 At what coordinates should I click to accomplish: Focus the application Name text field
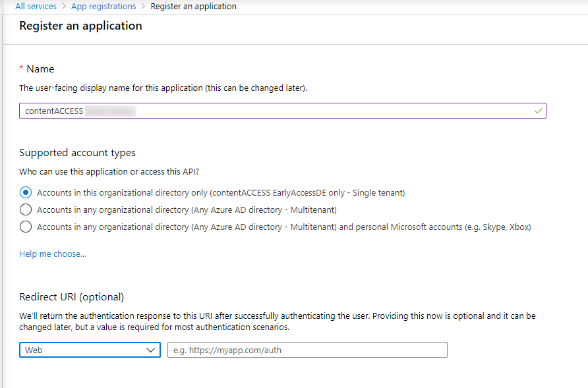pyautogui.click(x=277, y=111)
